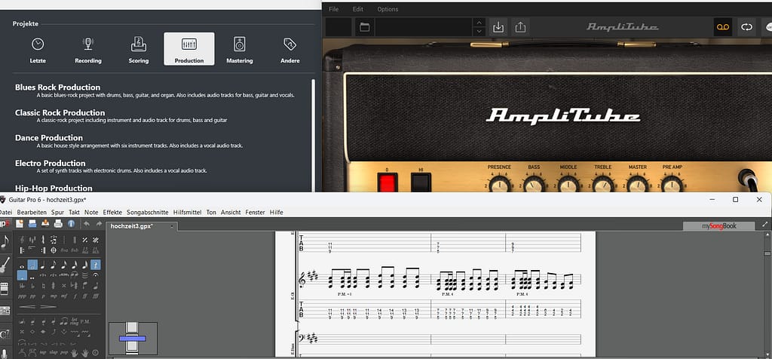This screenshot has height=359, width=772.
Task: Apply the flat accidental
Action: [32, 286]
